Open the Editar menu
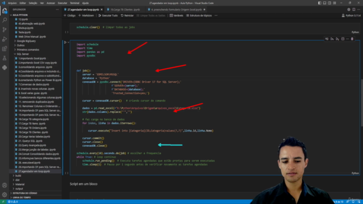This screenshot has width=363, height=204. tap(23, 3)
